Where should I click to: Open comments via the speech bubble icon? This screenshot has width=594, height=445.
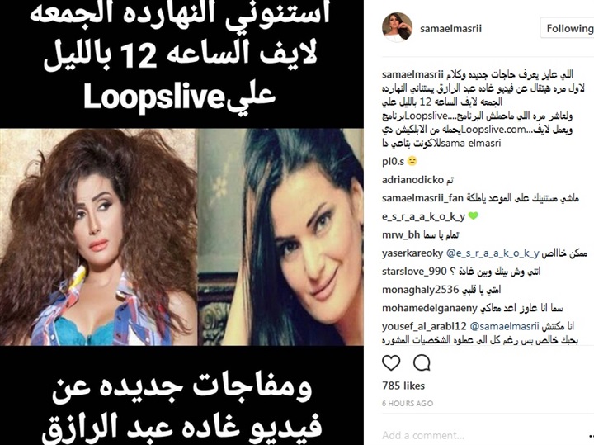(x=422, y=362)
